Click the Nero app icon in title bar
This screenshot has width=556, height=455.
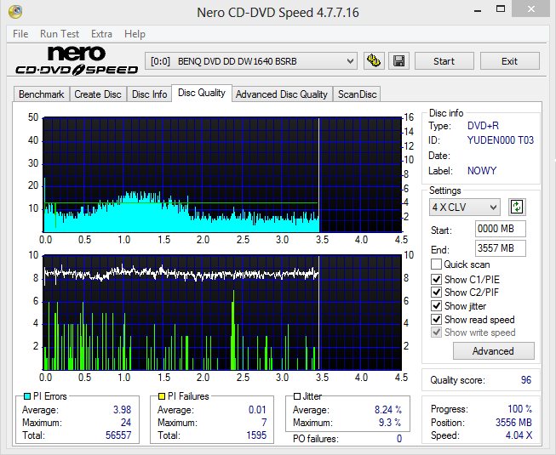pyautogui.click(x=15, y=11)
